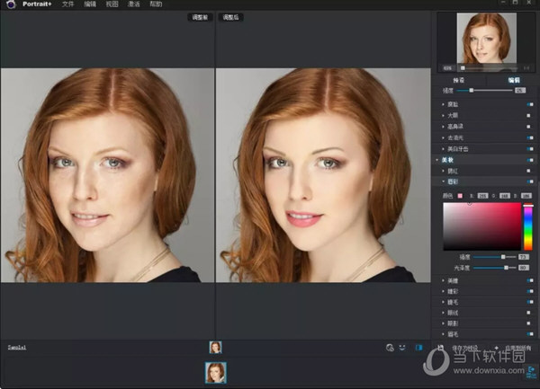540x389 pixels.
Task: Click the Sample1 file name link
Action: (17, 348)
